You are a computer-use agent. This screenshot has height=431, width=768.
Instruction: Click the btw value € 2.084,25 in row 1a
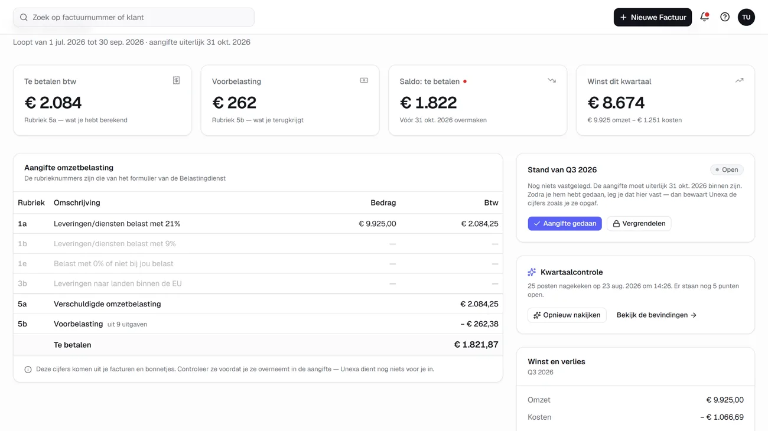coord(480,224)
